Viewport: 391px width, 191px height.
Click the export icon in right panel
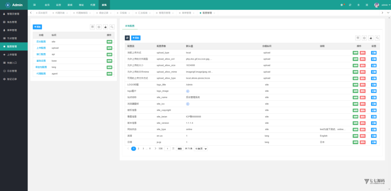pyautogui.click(x=371, y=38)
